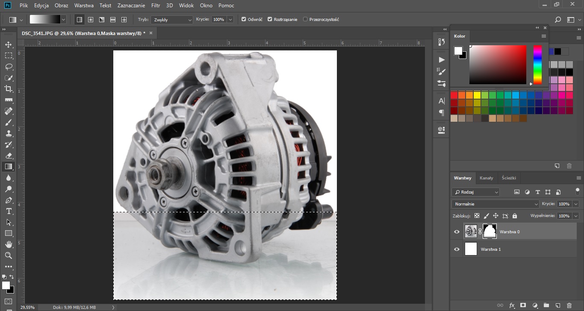584x311 pixels.
Task: Open the Rodzaj layer filter dropdown
Action: (475, 192)
